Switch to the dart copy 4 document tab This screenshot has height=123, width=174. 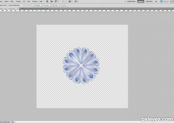coord(8,9)
